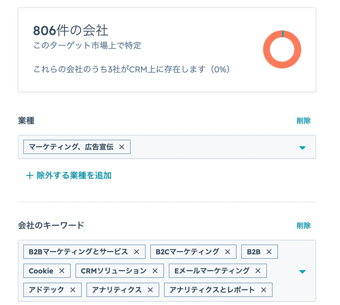340x305 pixels.
Task: Click 除外する業種を追加 to add excluded industry
Action: [68, 175]
